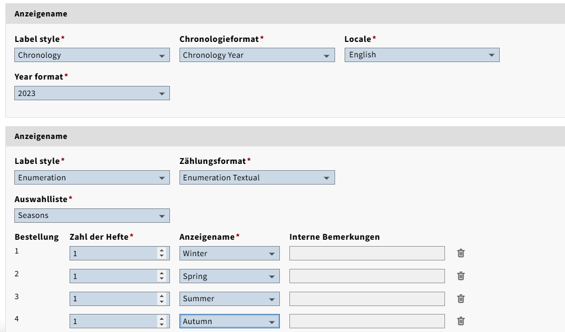
Task: Decrease Zahl der Hefte for row 2
Action: coord(162,279)
